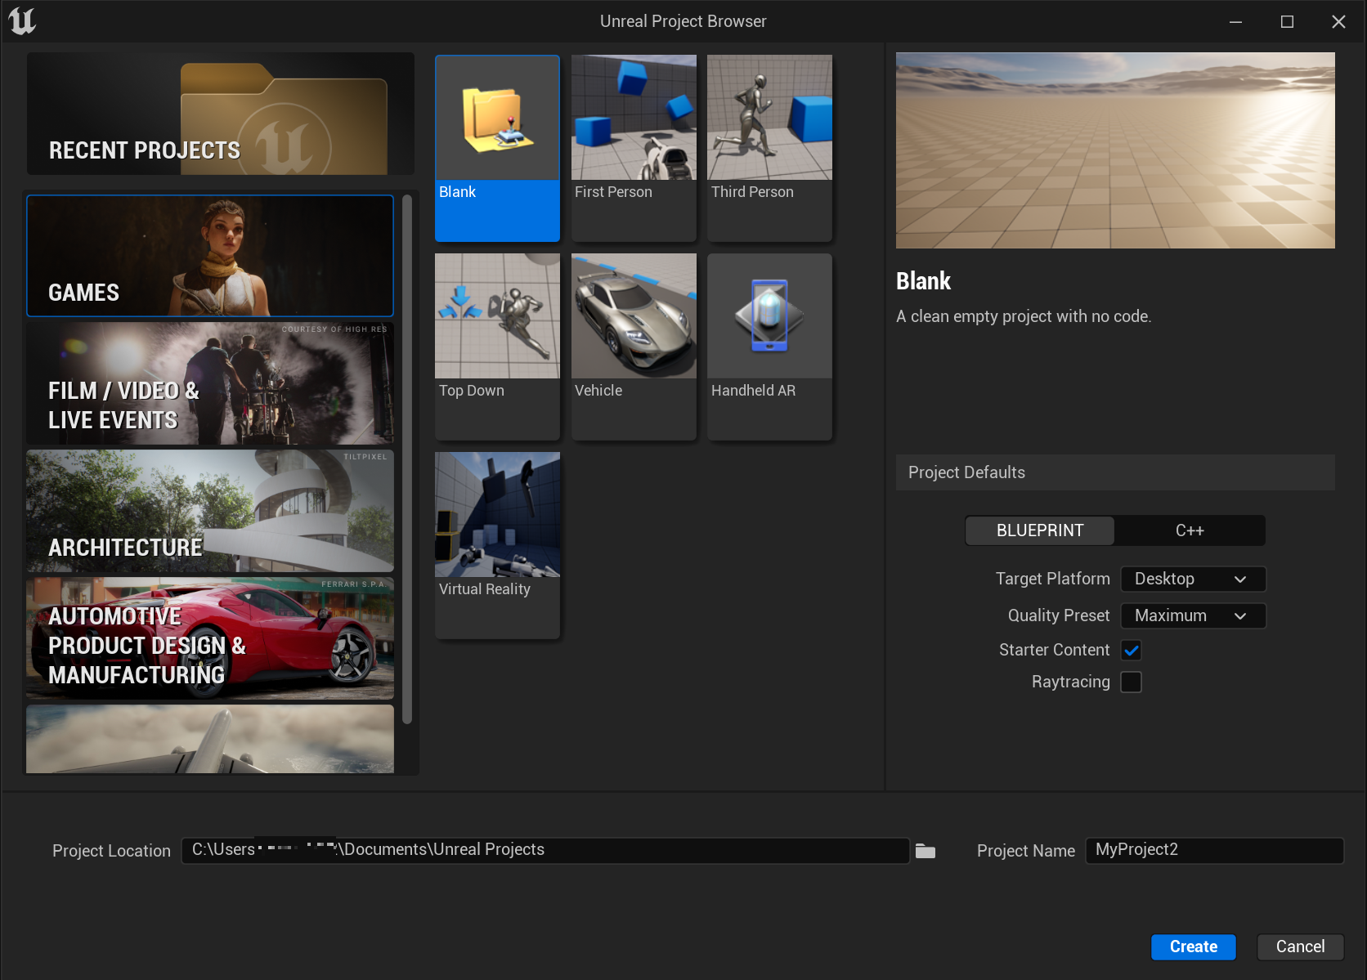The width and height of the screenshot is (1367, 980).
Task: Open the Quality Preset dropdown
Action: (x=1193, y=615)
